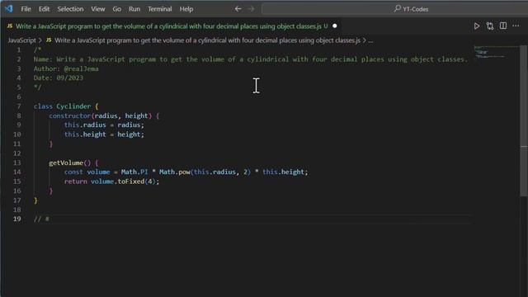Open changes with the compare icon
The image size is (528, 297).
coord(490,26)
